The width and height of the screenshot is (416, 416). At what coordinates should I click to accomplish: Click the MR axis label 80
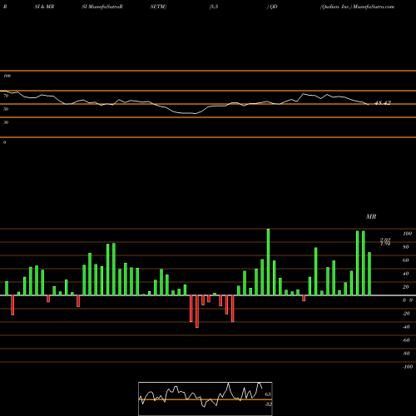click(406, 247)
